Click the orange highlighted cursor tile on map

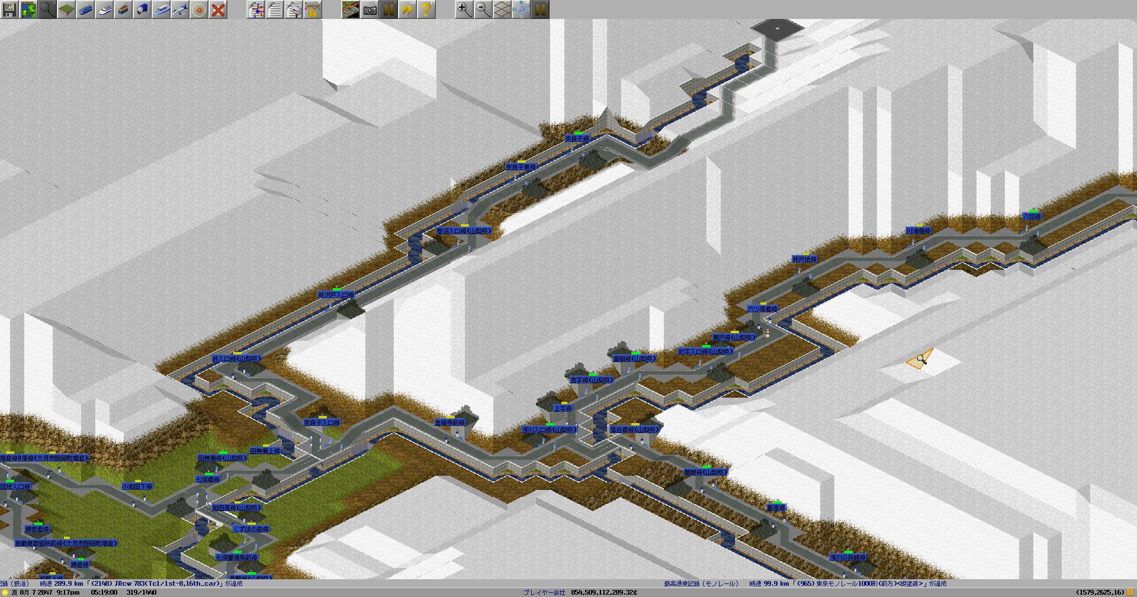[x=920, y=359]
